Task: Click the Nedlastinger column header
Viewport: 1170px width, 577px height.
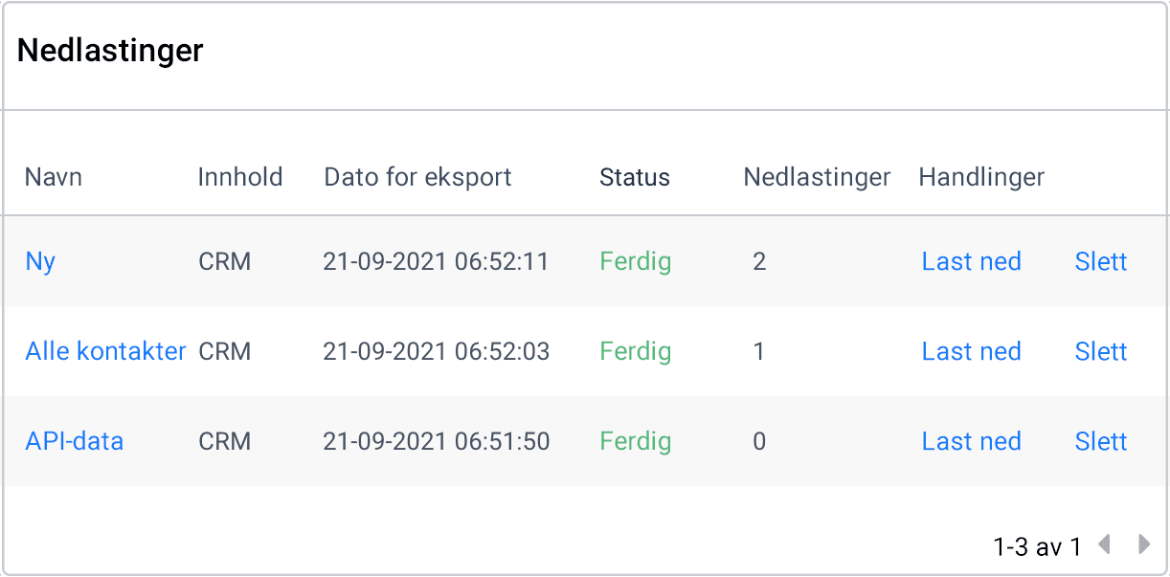Action: 817,177
